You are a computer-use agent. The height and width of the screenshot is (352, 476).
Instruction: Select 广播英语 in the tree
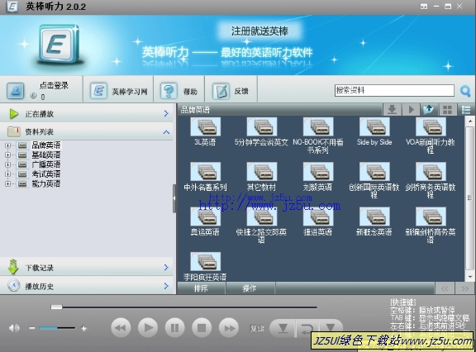(46, 164)
